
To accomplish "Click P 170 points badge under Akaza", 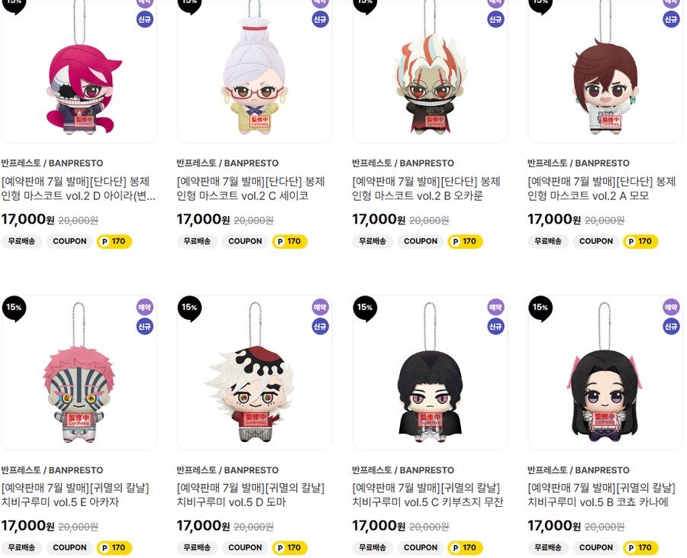I will pyautogui.click(x=114, y=547).
